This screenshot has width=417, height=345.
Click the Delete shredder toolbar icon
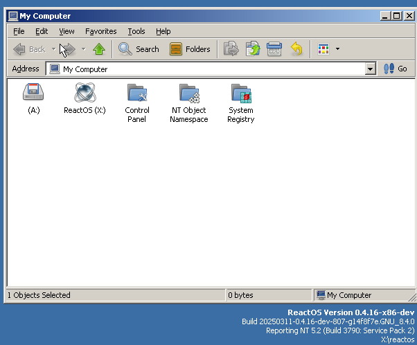point(274,49)
